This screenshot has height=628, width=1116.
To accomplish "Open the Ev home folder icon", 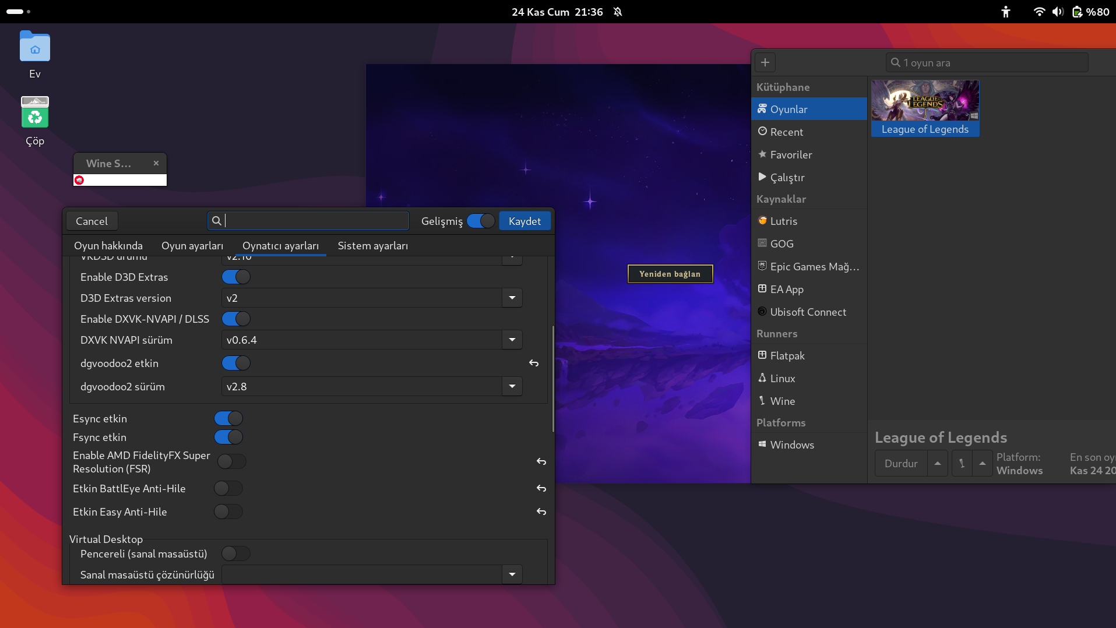I will click(35, 47).
